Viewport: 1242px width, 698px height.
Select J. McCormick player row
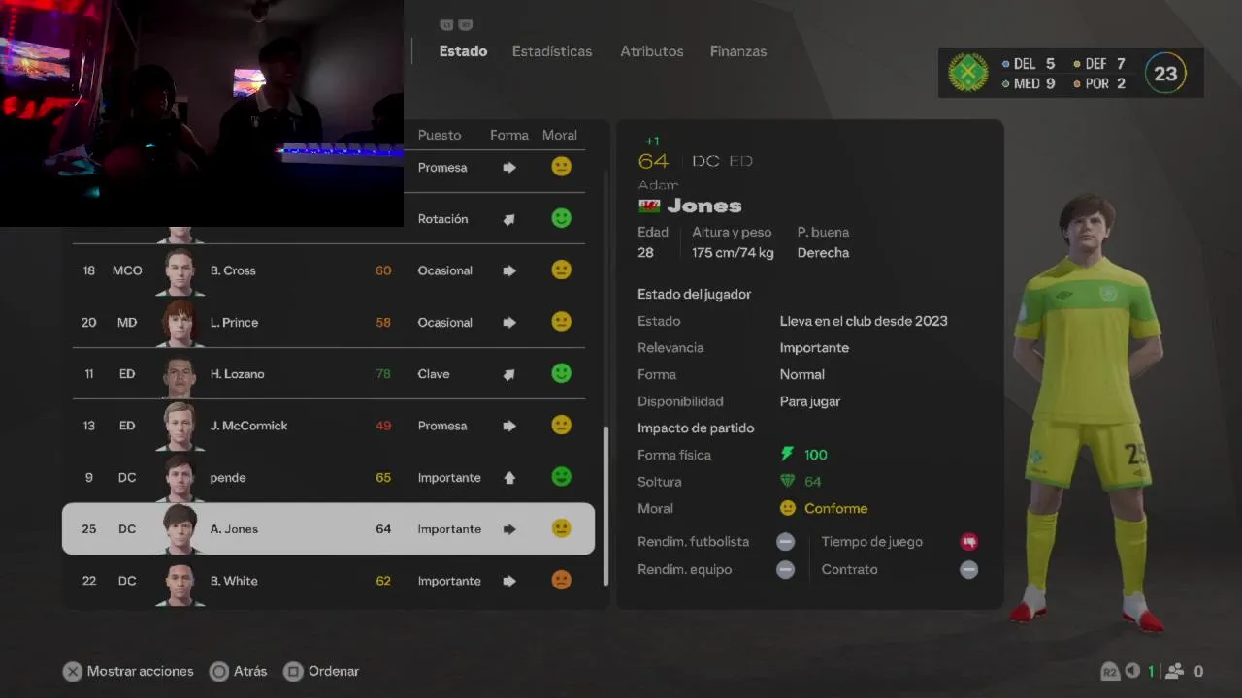coord(328,426)
